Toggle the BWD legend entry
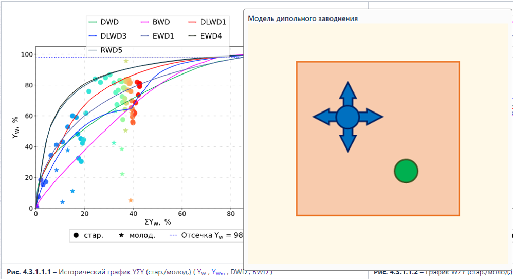513x279 pixels. [155, 22]
